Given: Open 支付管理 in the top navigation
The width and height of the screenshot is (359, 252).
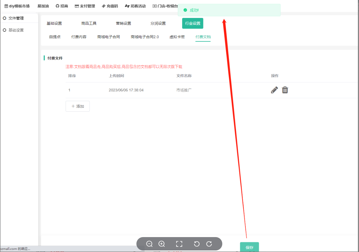Looking at the screenshot, I should [85, 6].
